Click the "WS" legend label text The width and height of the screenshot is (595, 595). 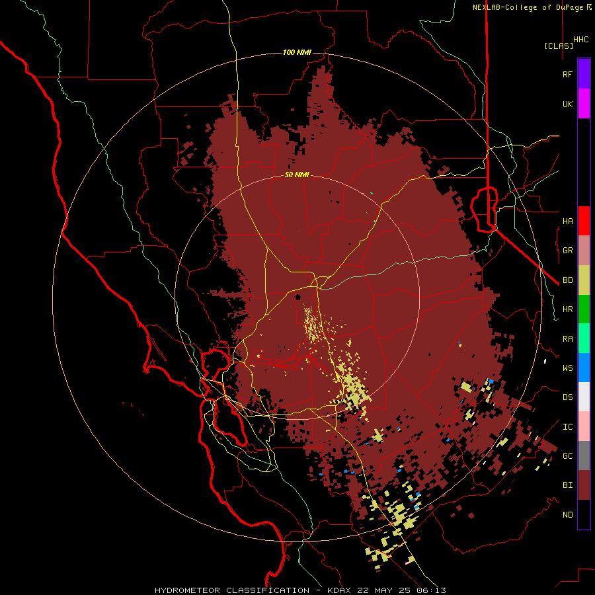[x=567, y=368]
